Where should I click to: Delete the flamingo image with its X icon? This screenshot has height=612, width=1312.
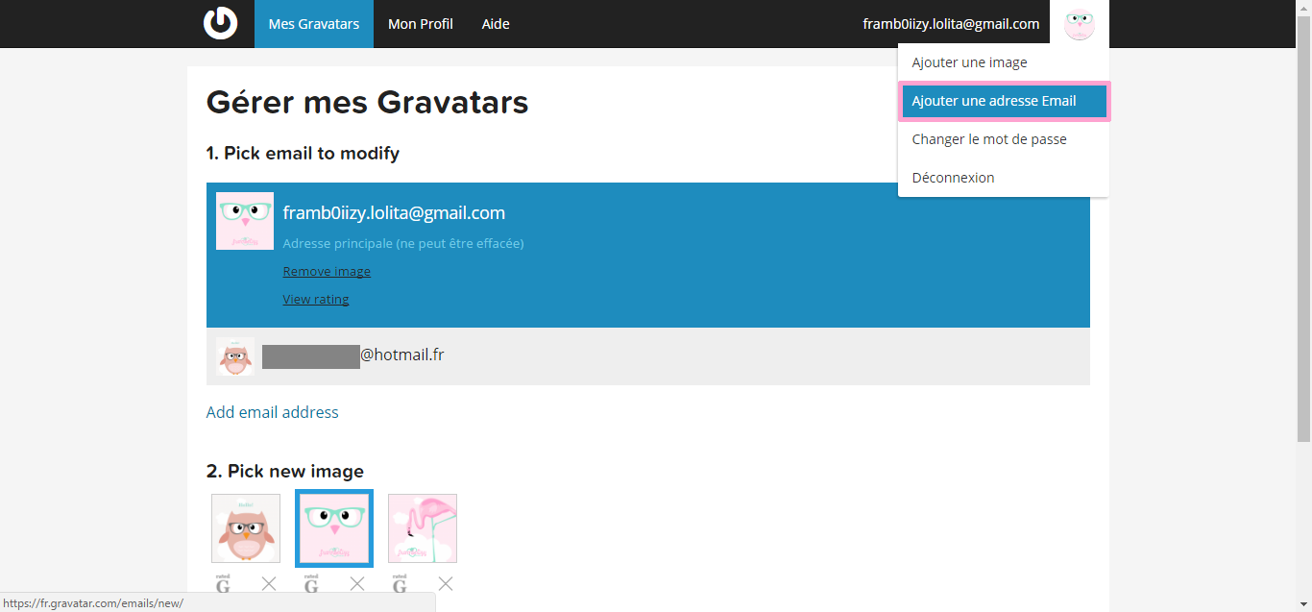pyautogui.click(x=446, y=583)
